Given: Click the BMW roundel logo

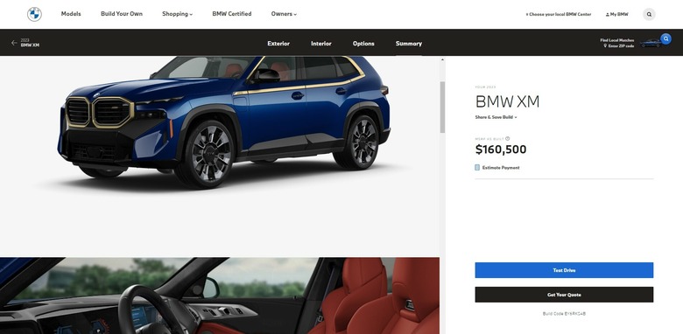Looking at the screenshot, I should pyautogui.click(x=34, y=14).
